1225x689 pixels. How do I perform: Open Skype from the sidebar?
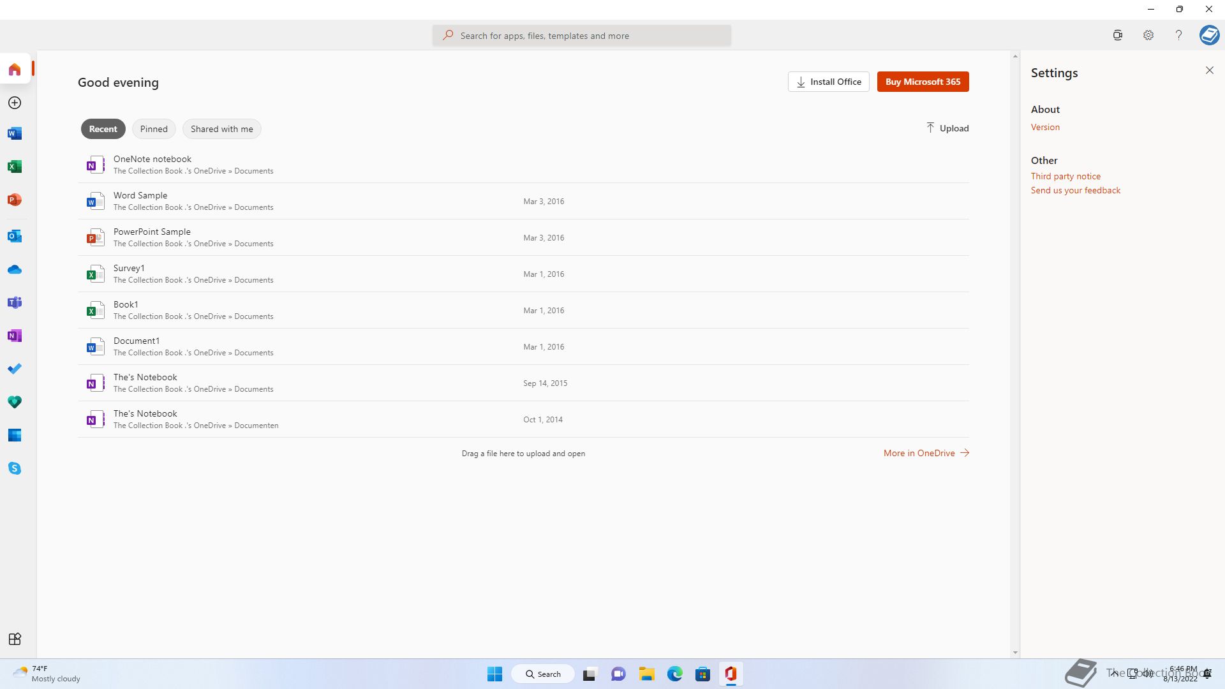point(15,468)
